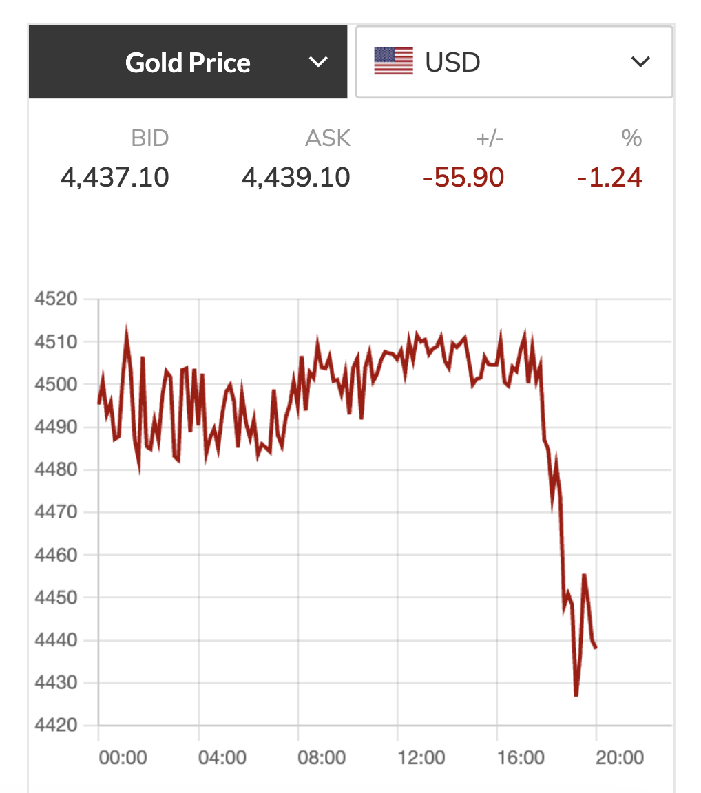The image size is (701, 793).
Task: Click the 4500 y-axis label
Action: (x=55, y=384)
